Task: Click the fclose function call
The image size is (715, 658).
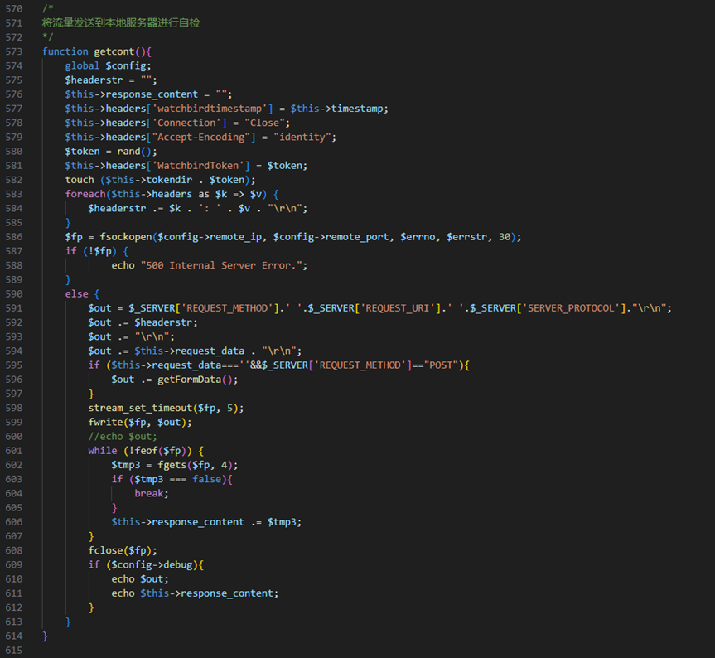Action: point(105,550)
